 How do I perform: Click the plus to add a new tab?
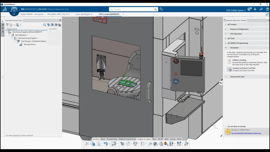pyautogui.click(x=123, y=14)
